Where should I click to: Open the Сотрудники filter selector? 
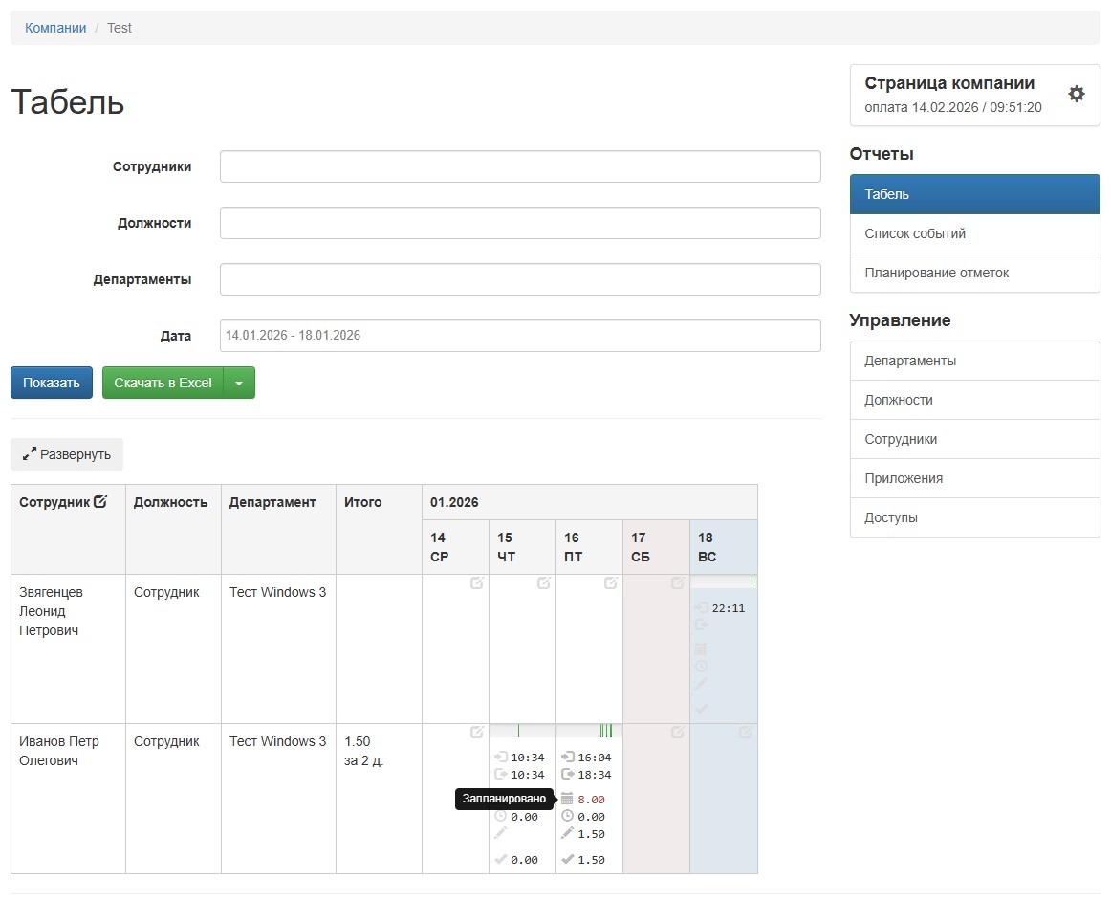tap(520, 166)
